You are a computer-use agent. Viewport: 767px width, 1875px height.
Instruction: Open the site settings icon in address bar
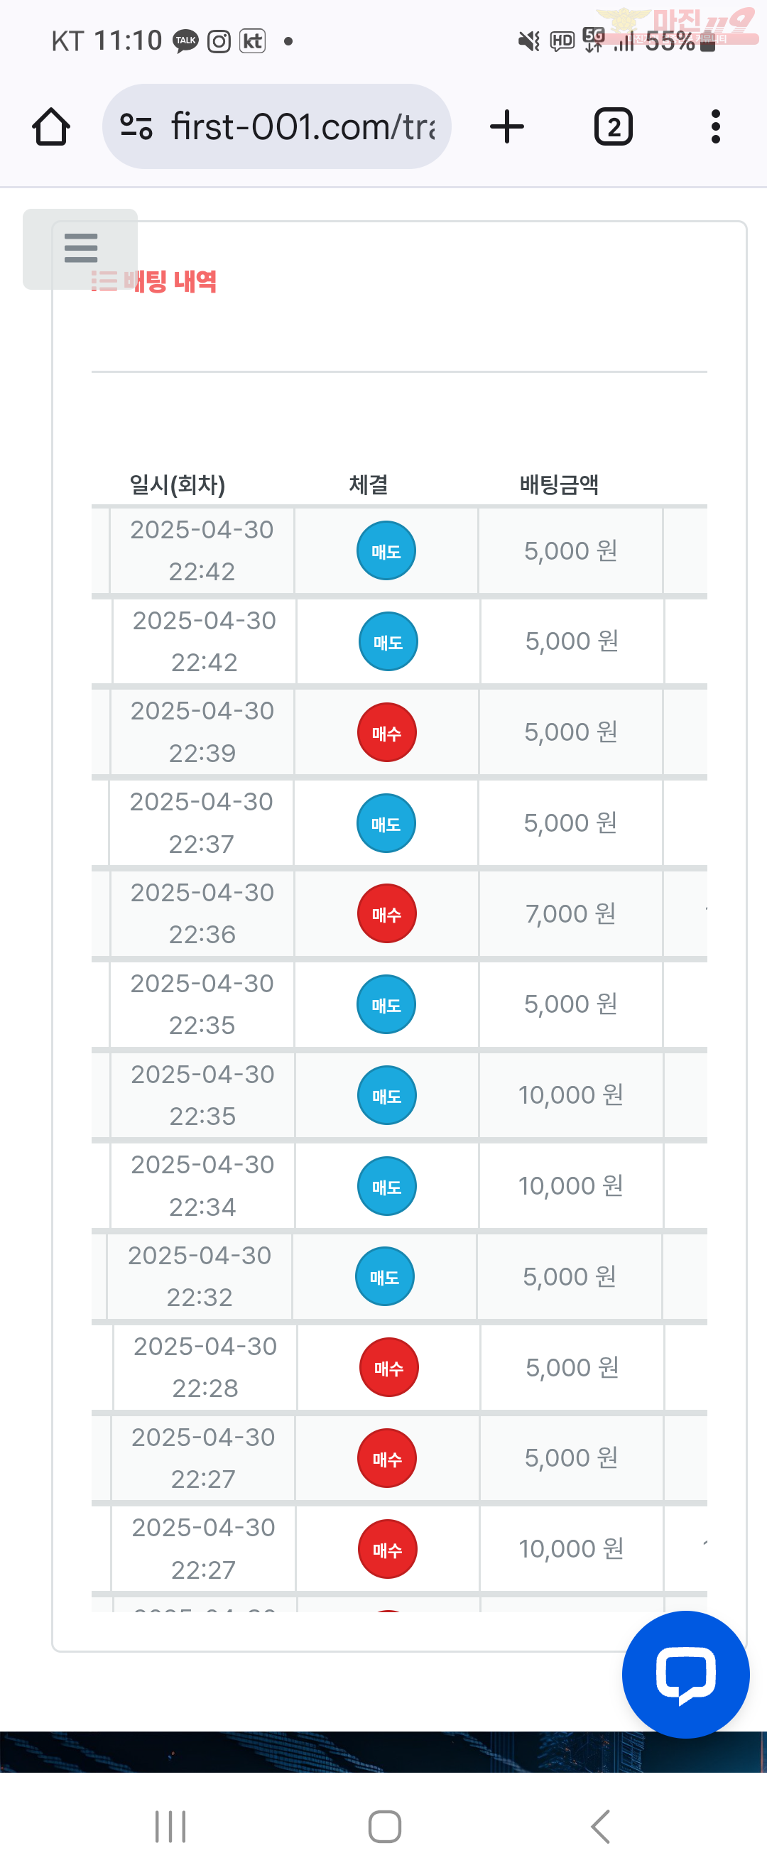pyautogui.click(x=136, y=126)
